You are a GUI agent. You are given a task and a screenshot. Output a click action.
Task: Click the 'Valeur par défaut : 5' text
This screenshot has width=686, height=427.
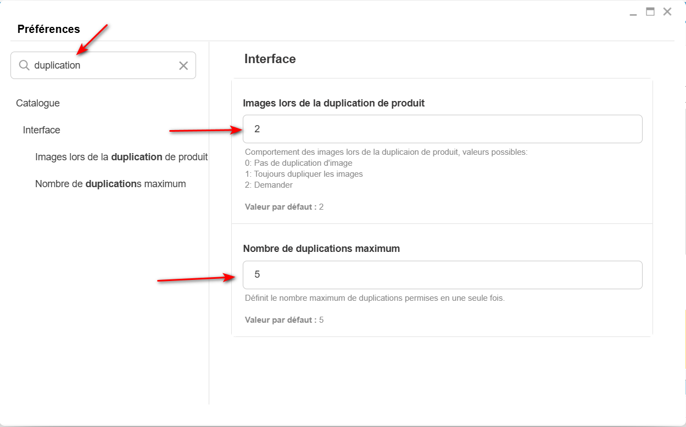click(284, 320)
